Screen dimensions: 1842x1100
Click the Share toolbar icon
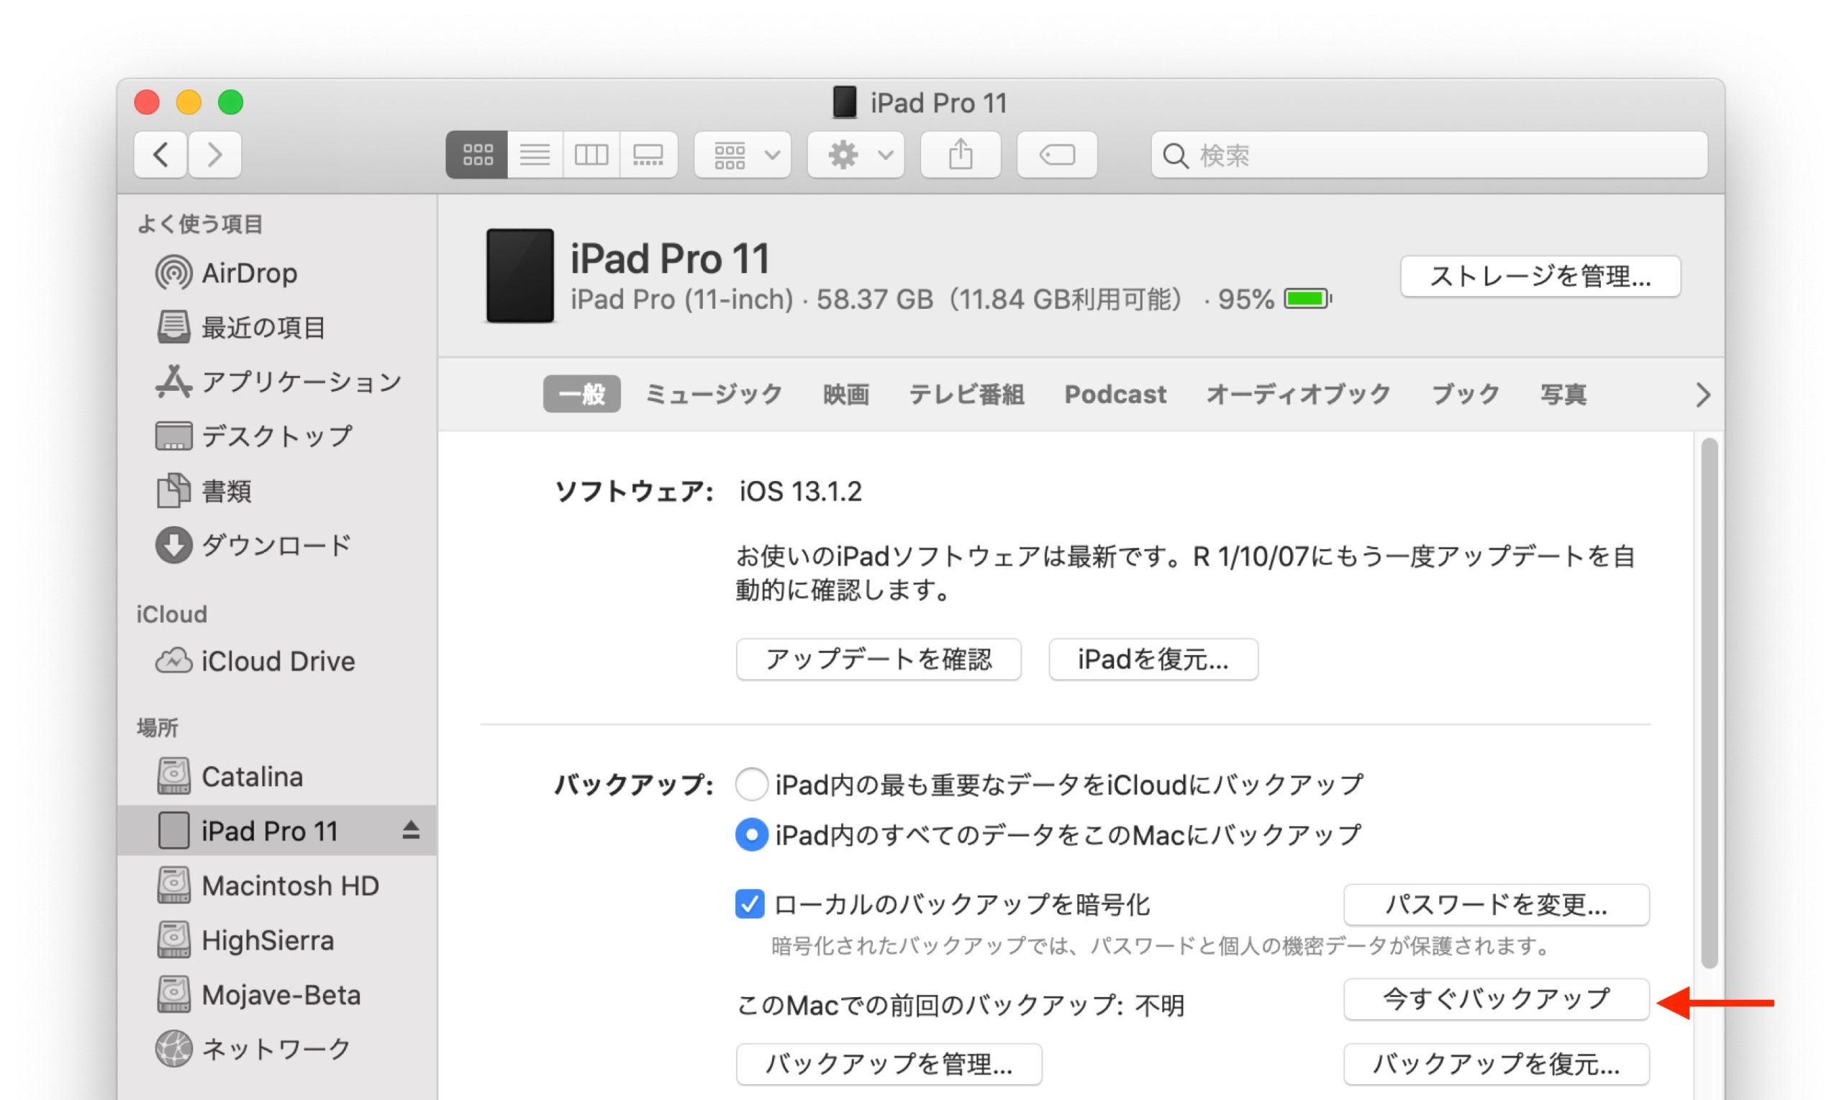click(961, 155)
